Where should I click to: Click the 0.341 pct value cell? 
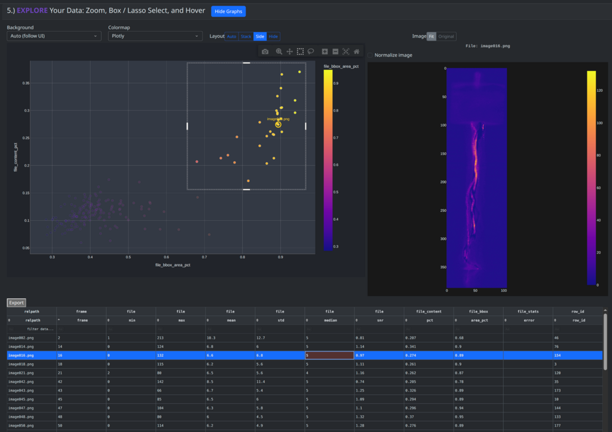(x=429, y=346)
